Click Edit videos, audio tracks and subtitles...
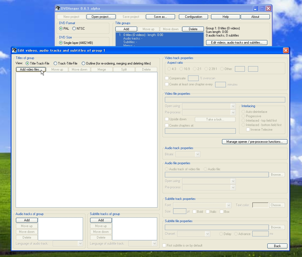This screenshot has width=302, height=257. tap(237, 43)
